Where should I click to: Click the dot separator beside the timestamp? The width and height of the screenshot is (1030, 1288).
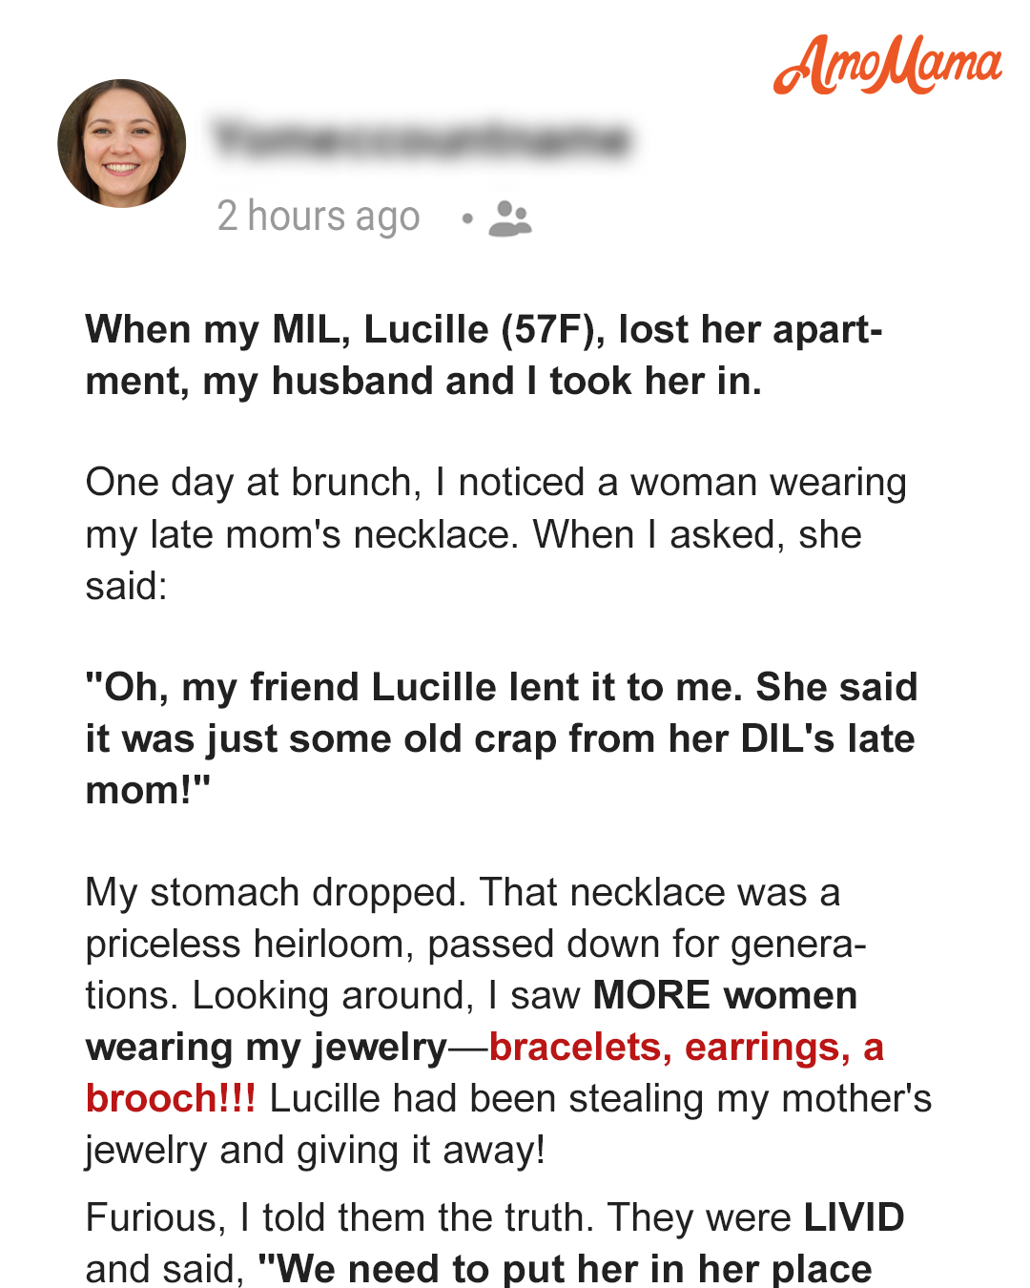tap(466, 218)
